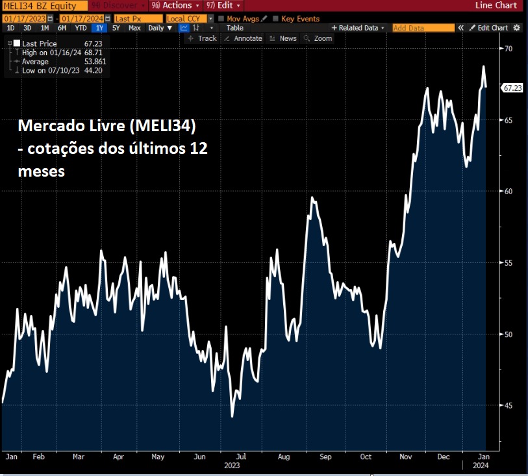The height and width of the screenshot is (476, 528).
Task: Activate the Annotate tool
Action: click(243, 38)
